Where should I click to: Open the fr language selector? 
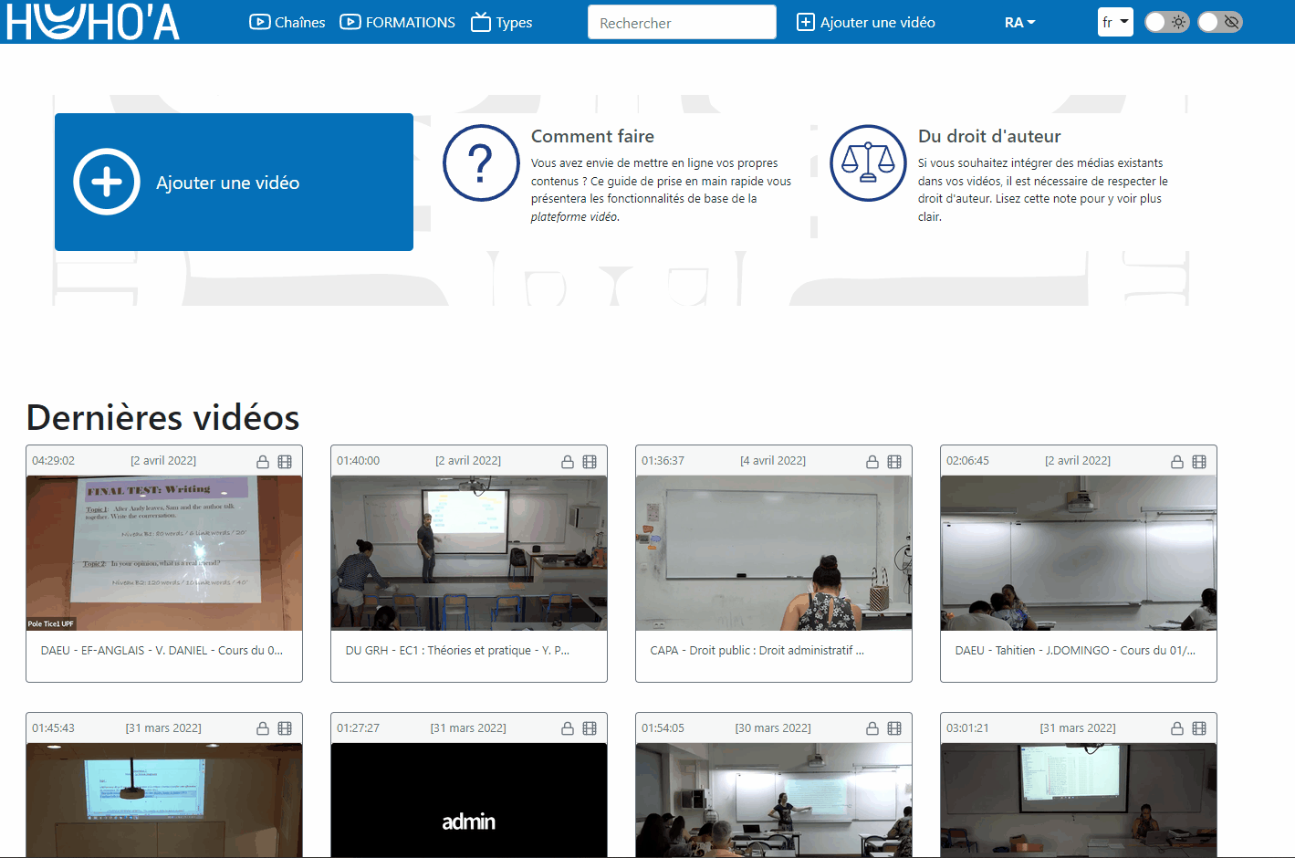(x=1114, y=22)
